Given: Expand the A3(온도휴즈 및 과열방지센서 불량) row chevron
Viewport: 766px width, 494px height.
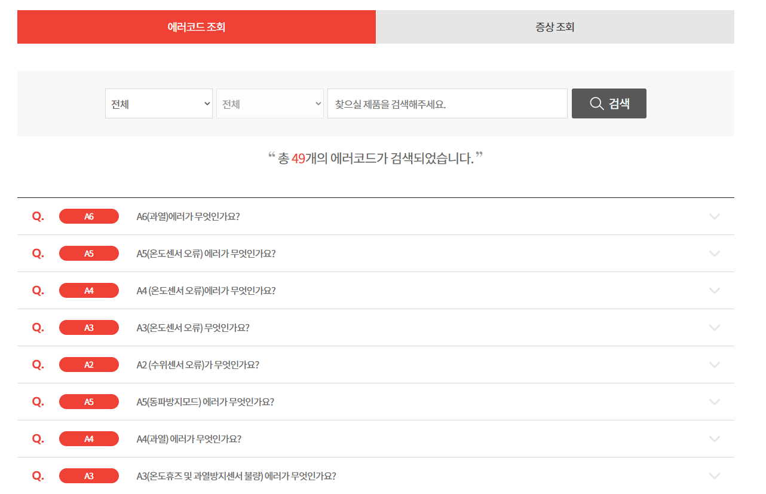Looking at the screenshot, I should tap(715, 476).
